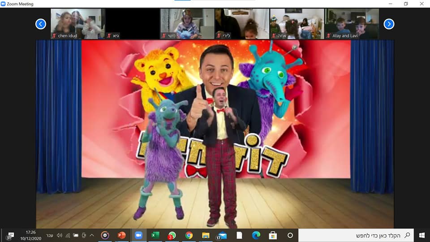Select the 'chen idud' participant video
The image size is (430, 242).
click(x=77, y=24)
